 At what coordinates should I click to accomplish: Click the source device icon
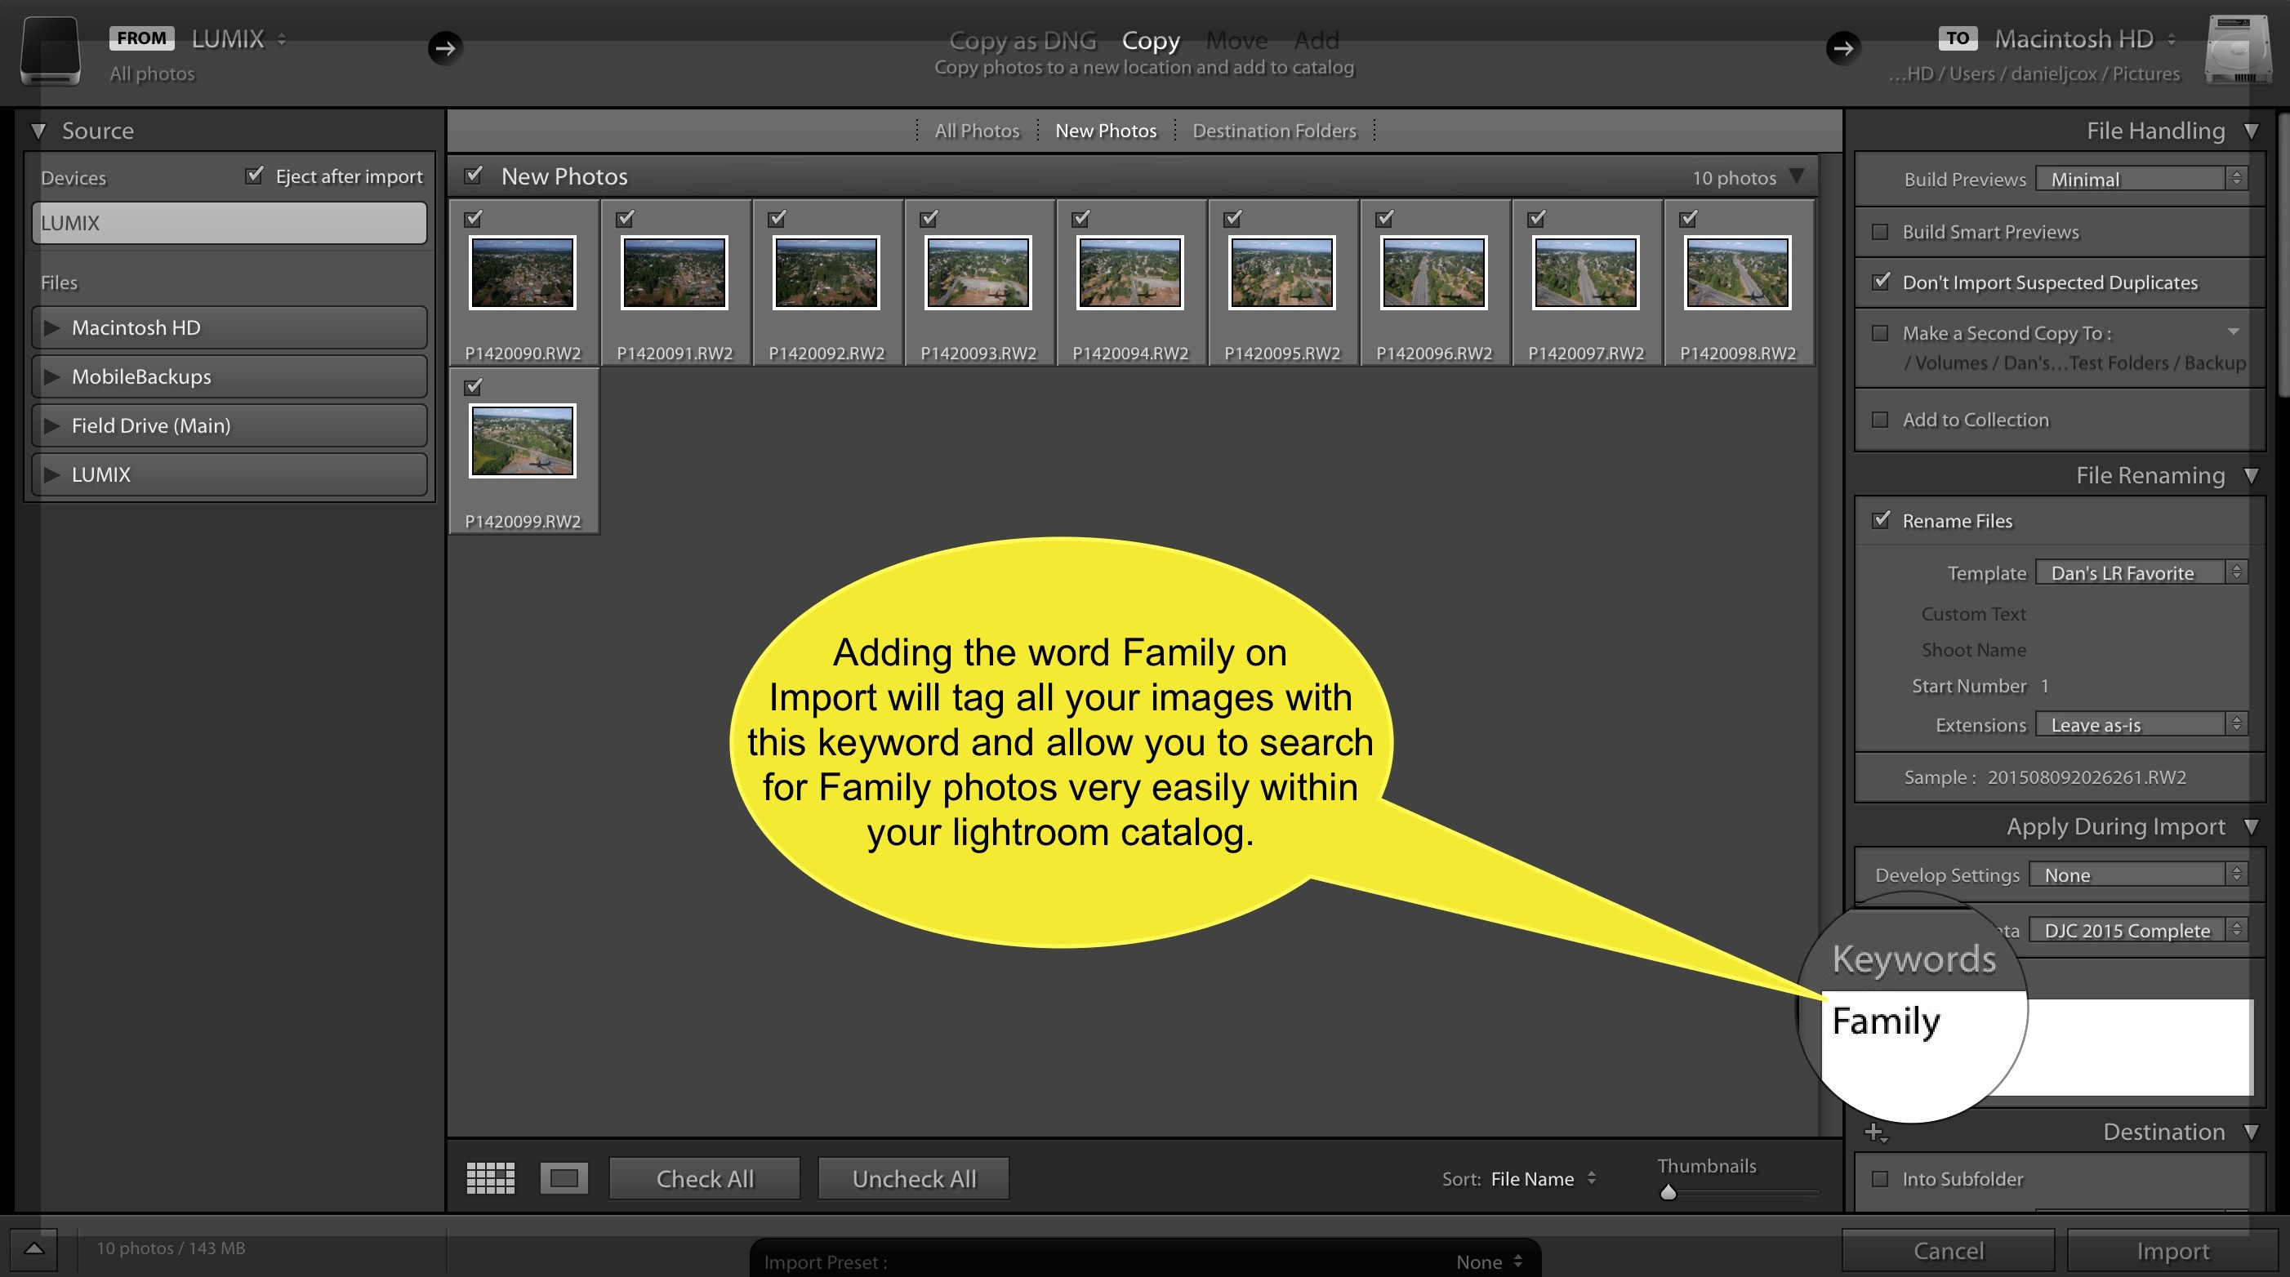tap(51, 51)
